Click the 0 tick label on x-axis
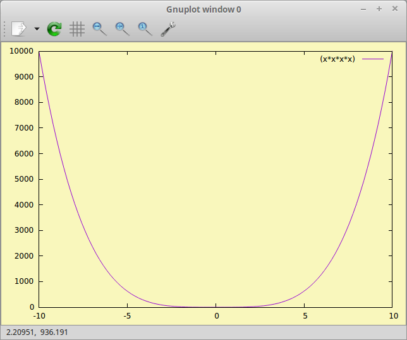This screenshot has height=340, width=407. 216,315
